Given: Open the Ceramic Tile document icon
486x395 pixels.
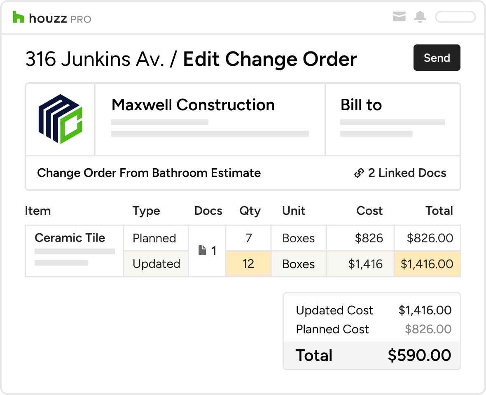Looking at the screenshot, I should (x=202, y=251).
